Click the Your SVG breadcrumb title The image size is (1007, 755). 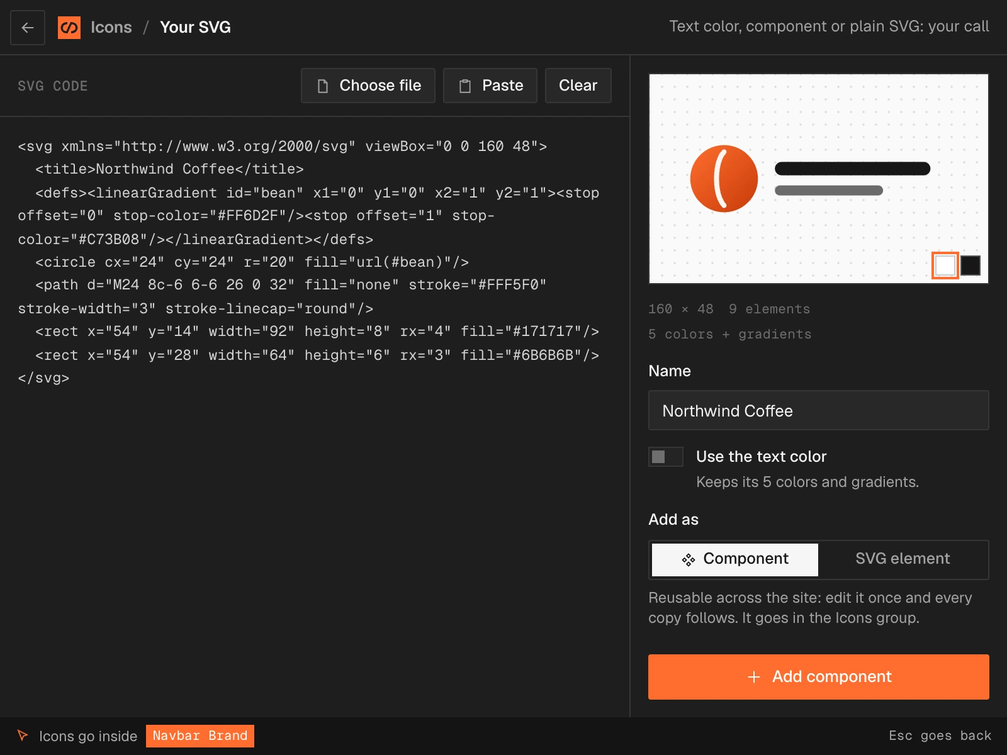pos(195,28)
